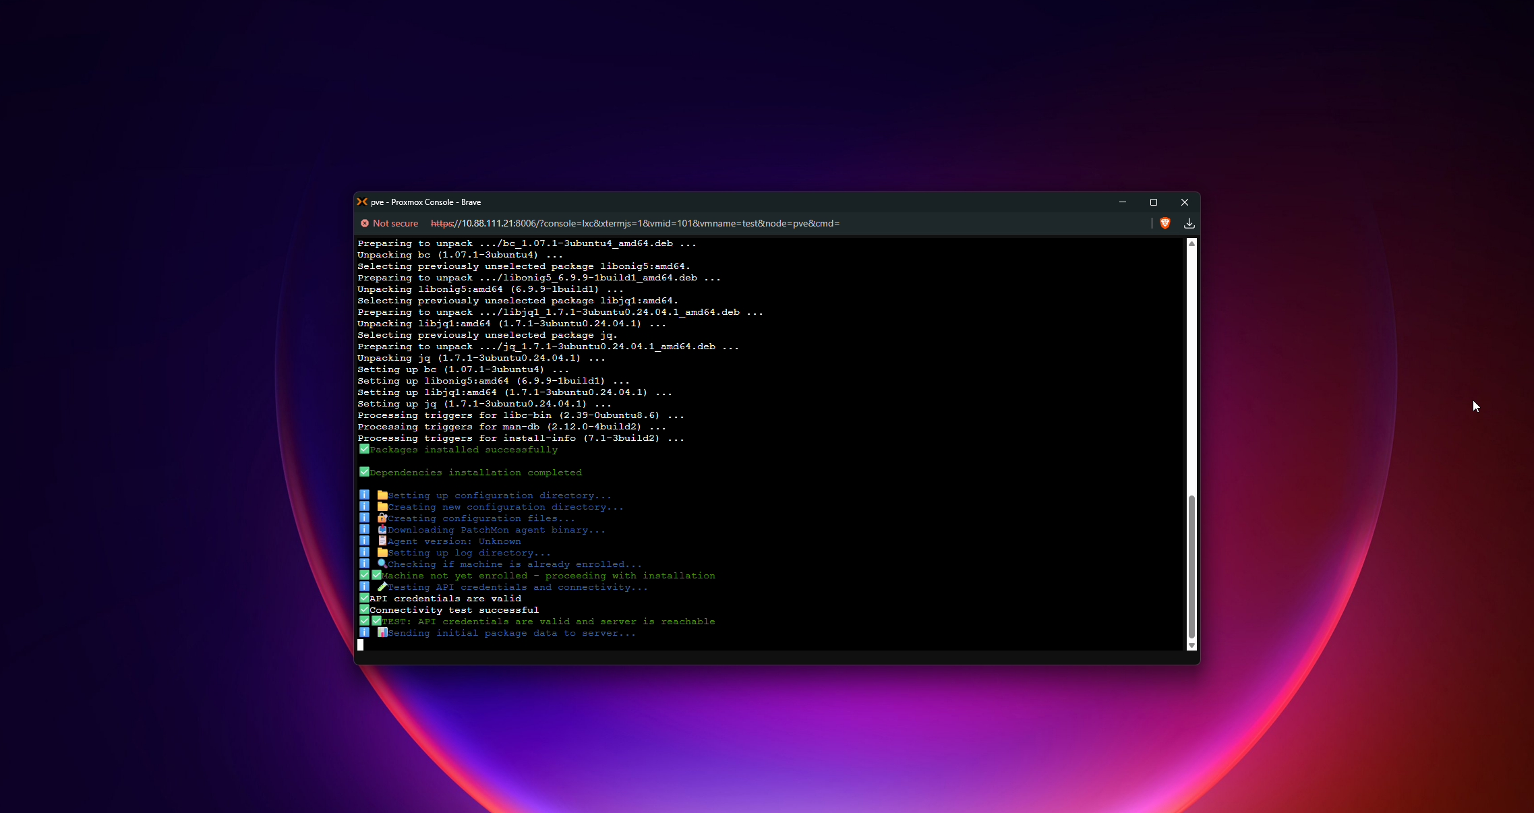Screen dimensions: 1534x813
Task: Click 'Sending initial package data to server...' line
Action: pyautogui.click(x=498, y=633)
